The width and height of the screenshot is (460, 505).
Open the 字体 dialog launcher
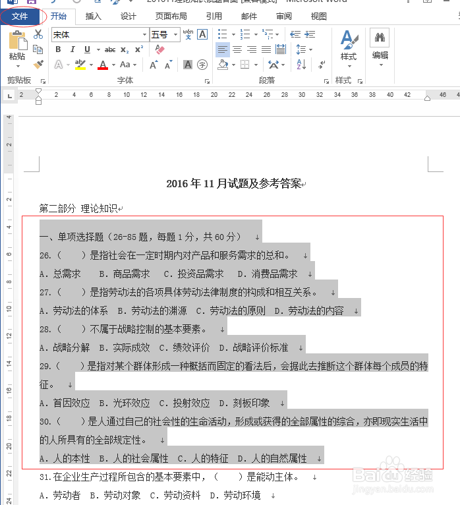pyautogui.click(x=207, y=82)
